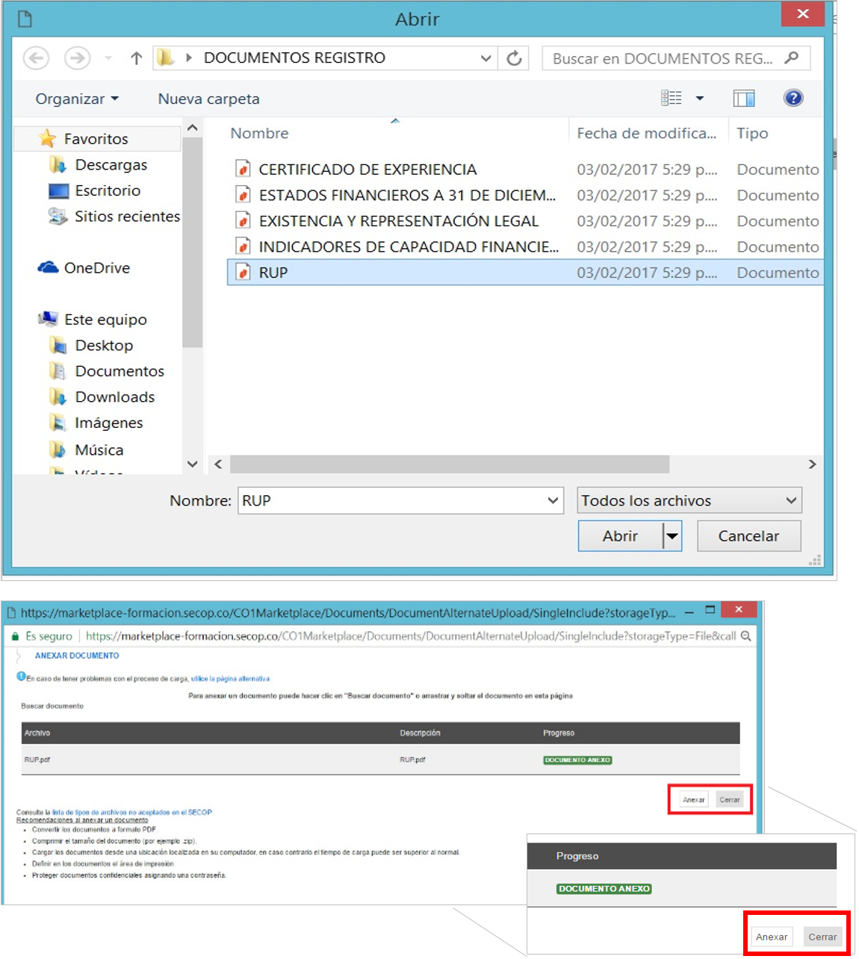Open the Abrir button split arrow
Viewport: 859px width, 959px height.
(x=672, y=536)
